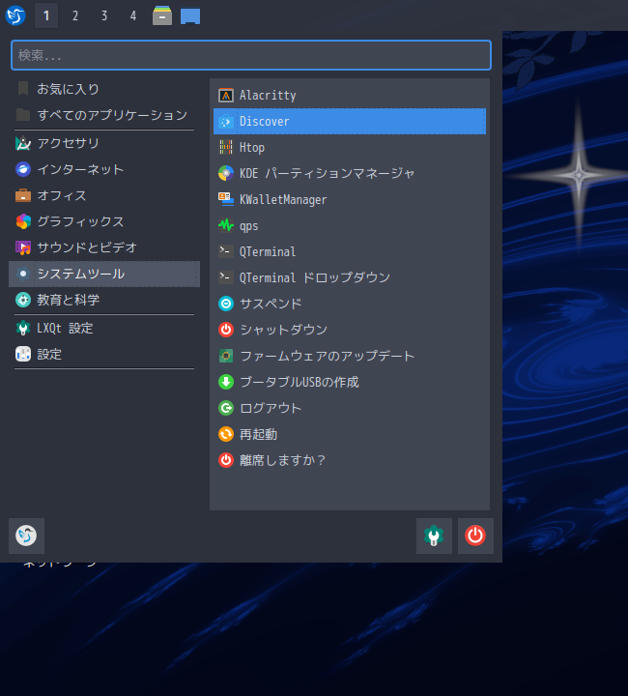Click the インターネット globe icon

23,169
